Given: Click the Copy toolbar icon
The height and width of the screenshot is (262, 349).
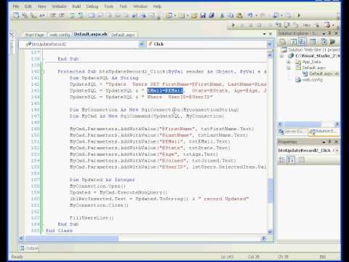Looking at the screenshot, I should pos(230,15).
